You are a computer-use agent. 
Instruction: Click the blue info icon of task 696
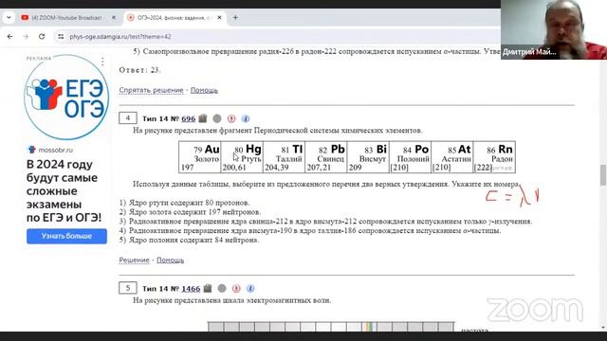[246, 118]
